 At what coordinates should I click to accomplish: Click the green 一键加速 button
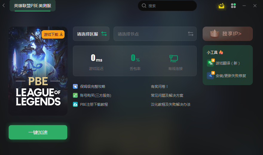tap(38, 132)
